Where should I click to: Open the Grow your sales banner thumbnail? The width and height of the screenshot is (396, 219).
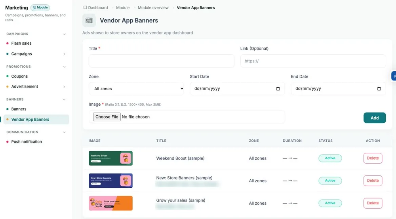tap(110, 203)
